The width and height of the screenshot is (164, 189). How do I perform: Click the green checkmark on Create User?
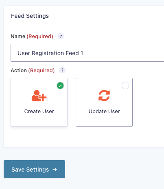coord(60,86)
